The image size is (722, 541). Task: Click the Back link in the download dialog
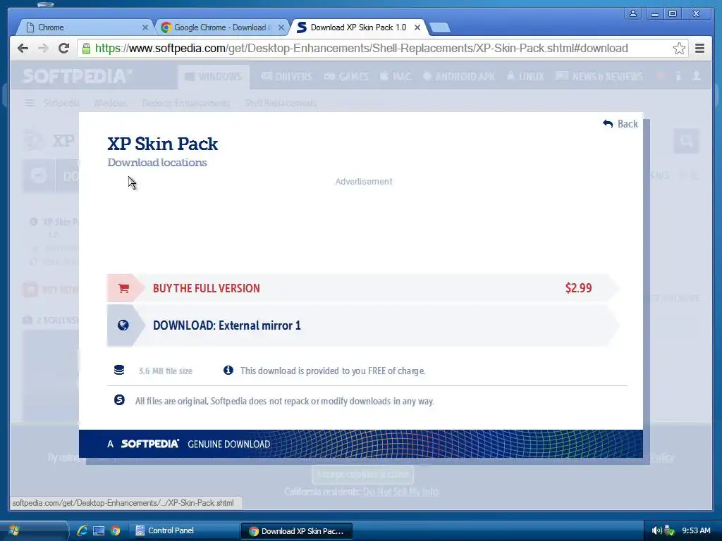coord(620,124)
